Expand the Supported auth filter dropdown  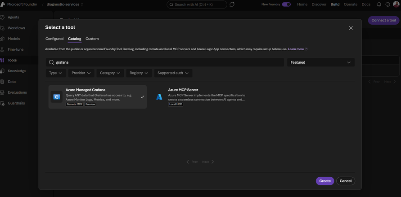pyautogui.click(x=173, y=73)
